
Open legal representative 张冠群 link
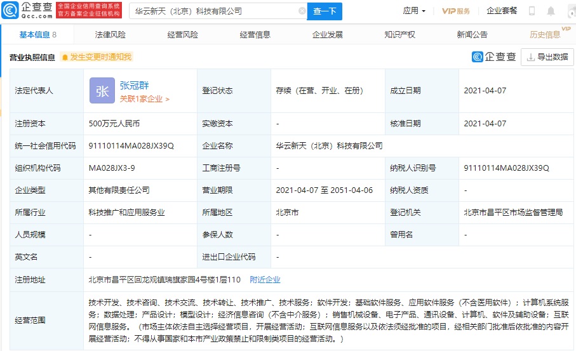tap(134, 85)
